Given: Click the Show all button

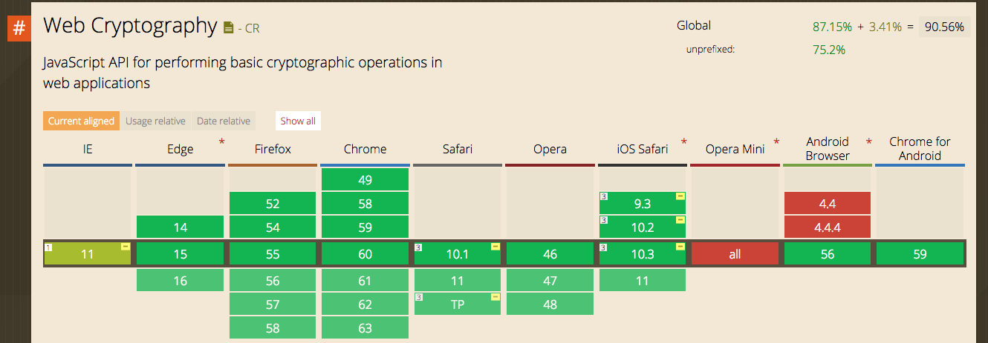Looking at the screenshot, I should tap(298, 121).
